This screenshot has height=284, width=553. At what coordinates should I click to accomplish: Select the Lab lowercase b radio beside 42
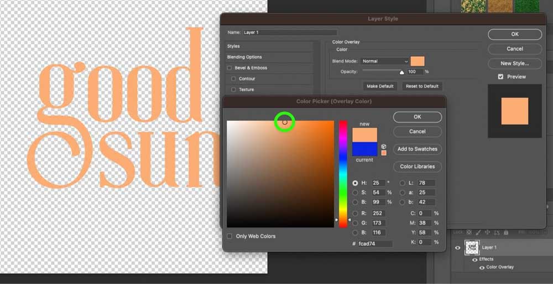pos(403,202)
